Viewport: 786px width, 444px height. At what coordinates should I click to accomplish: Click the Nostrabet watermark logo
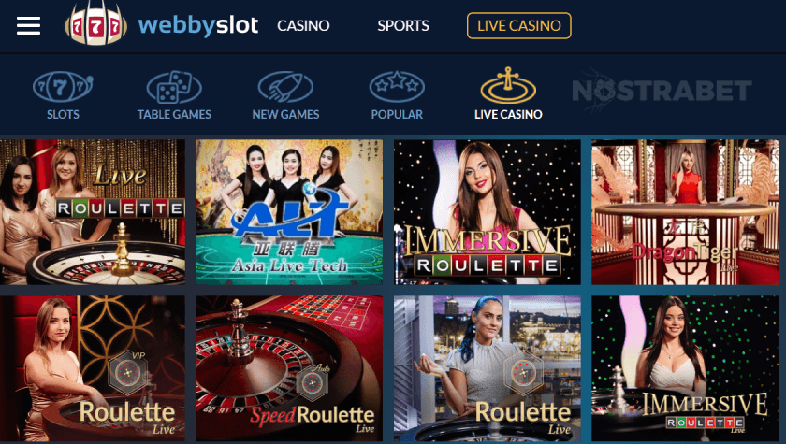click(x=662, y=90)
